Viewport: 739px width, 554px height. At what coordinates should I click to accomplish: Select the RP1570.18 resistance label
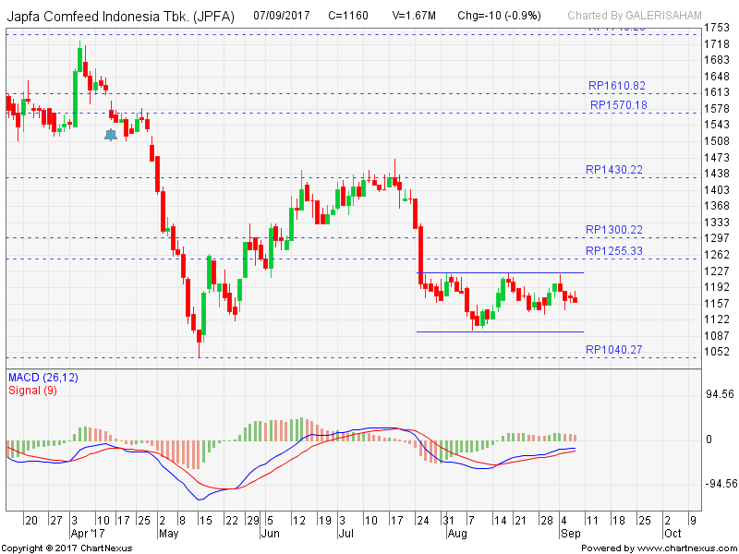[x=616, y=105]
